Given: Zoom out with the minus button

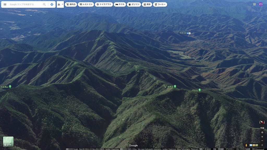Looking at the screenshot, I should point(262,141).
